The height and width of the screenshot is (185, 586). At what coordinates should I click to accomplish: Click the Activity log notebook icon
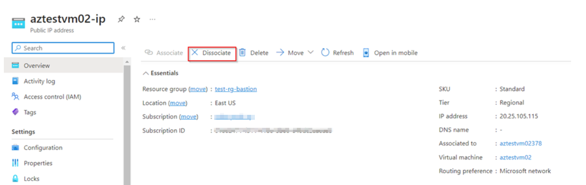point(15,81)
